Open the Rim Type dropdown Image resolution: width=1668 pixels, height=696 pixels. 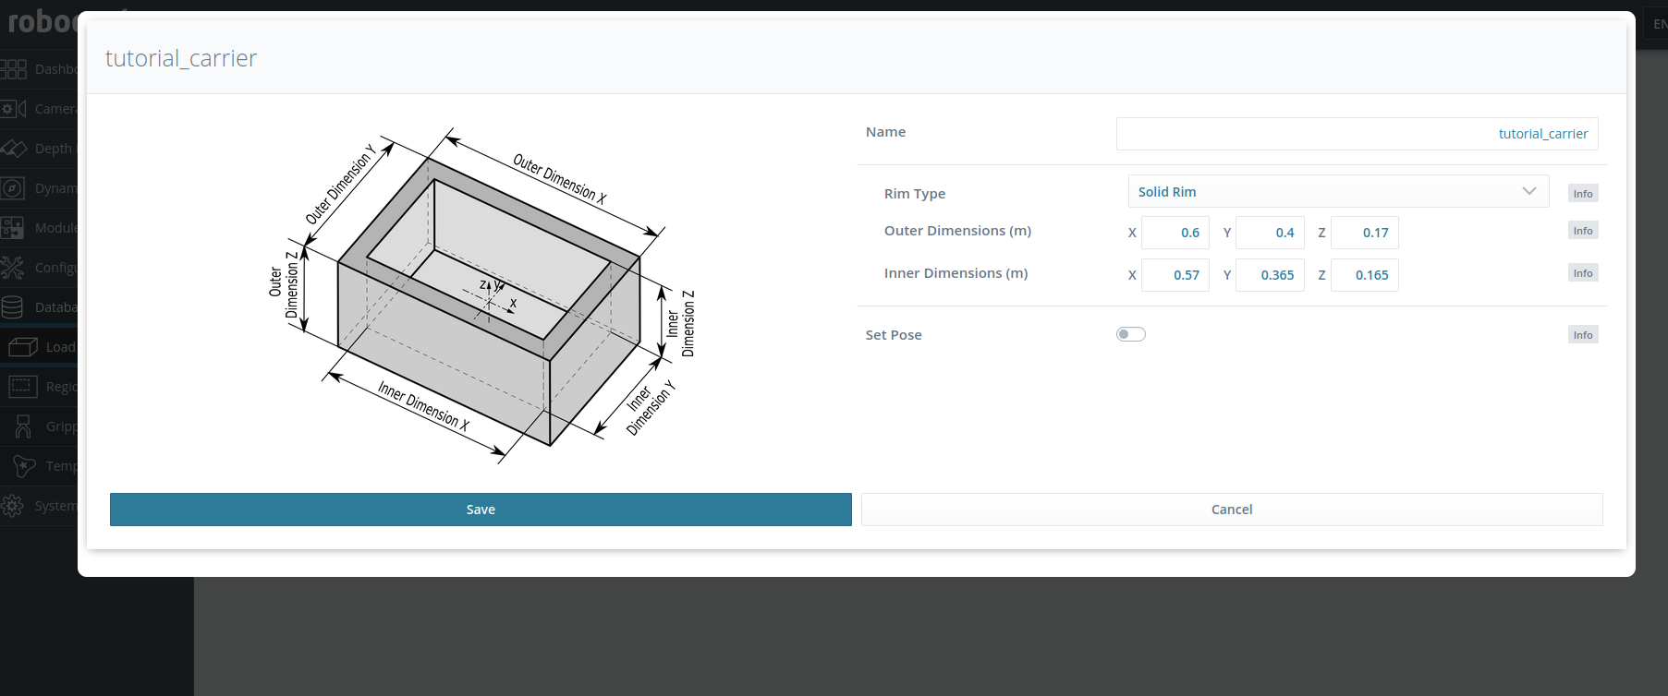[1337, 192]
